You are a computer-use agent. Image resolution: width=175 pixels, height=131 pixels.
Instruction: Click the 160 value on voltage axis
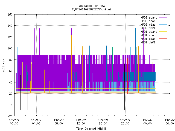coord(10,14)
